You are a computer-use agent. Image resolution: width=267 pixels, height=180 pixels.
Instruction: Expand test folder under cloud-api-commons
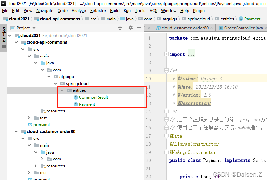tap(29, 118)
